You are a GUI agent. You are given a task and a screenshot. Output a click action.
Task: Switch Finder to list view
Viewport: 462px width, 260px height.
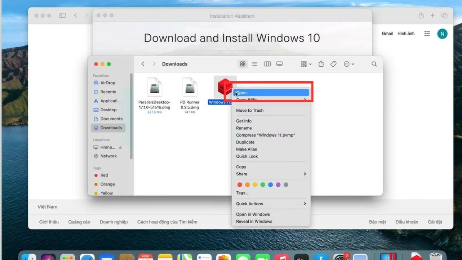pos(254,64)
